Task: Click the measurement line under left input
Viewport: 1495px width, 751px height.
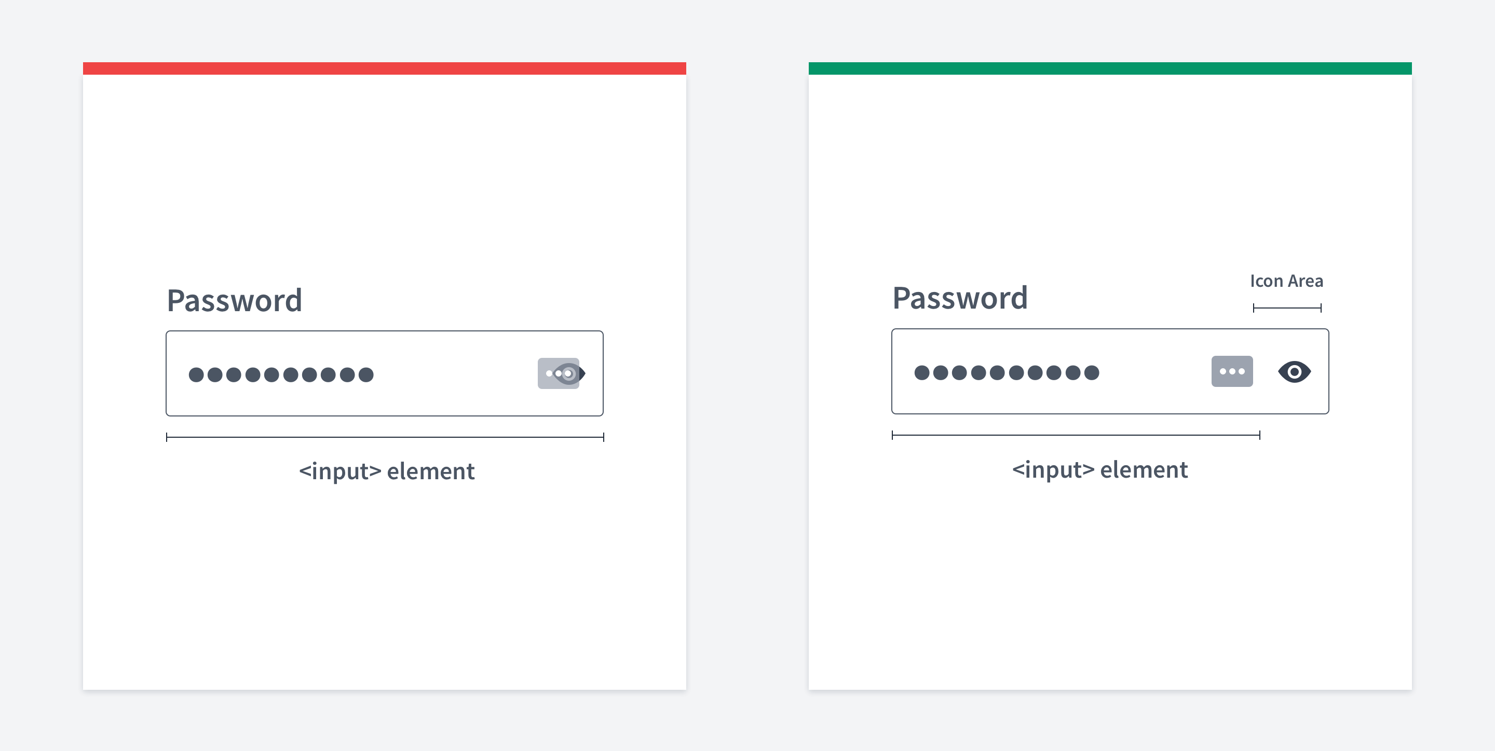Action: [385, 437]
